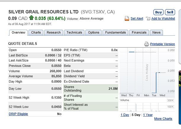181x129 pixels.
Task: Open the Printable Version text link
Action: click(x=162, y=44)
